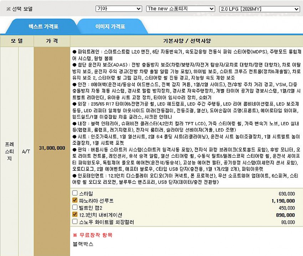The width and height of the screenshot is (303, 256).
Task: Click the 31,800,000 base price
Action: 52,148
